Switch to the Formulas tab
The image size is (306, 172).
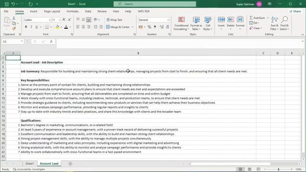(73, 11)
